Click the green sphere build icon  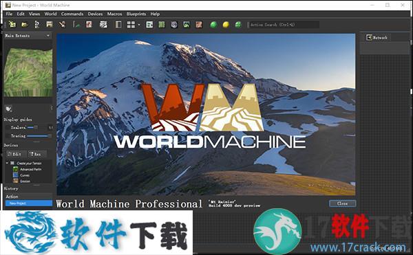(213, 25)
